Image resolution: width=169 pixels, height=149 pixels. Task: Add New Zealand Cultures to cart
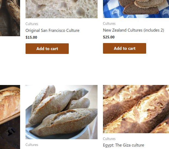click(x=124, y=48)
